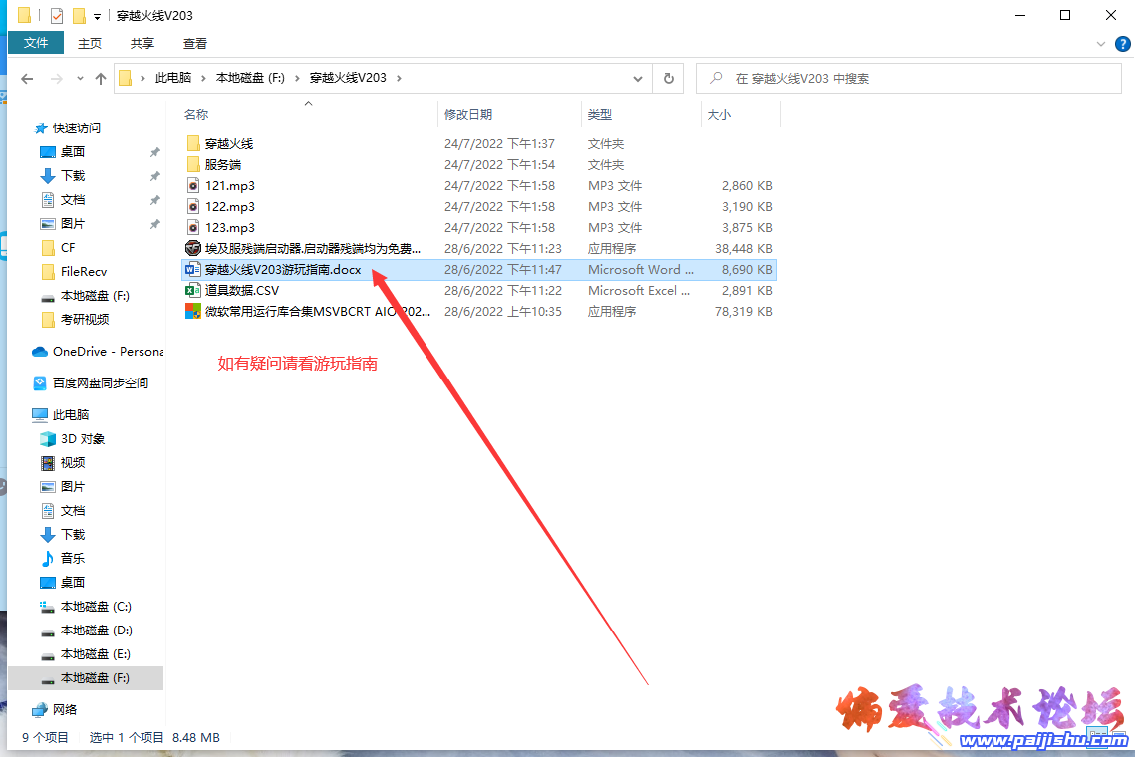
Task: Go up one folder level arrow
Action: click(x=100, y=79)
